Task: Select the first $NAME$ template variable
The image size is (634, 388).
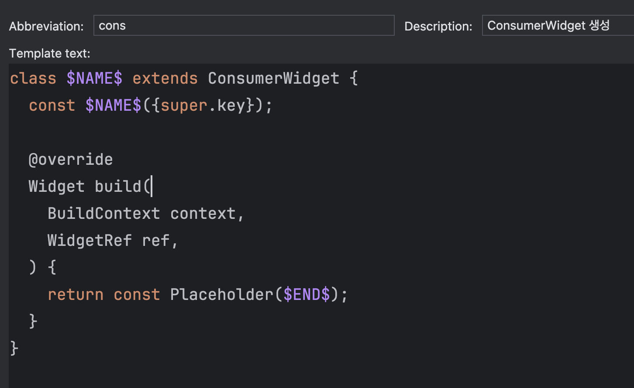Action: tap(94, 78)
